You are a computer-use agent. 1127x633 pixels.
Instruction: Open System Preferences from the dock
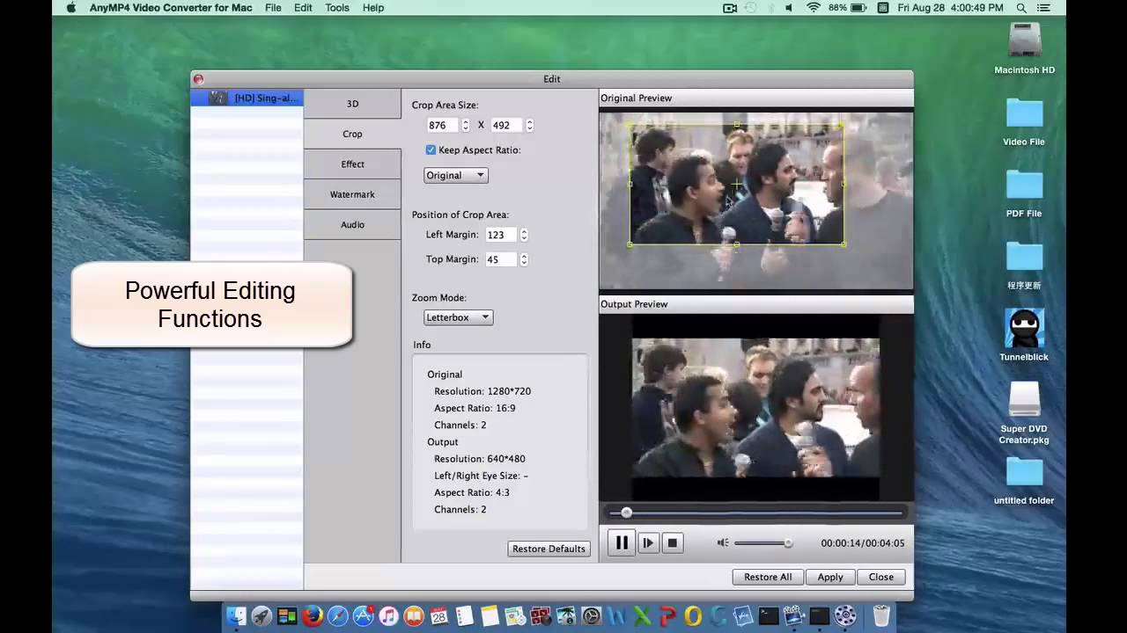(x=591, y=616)
